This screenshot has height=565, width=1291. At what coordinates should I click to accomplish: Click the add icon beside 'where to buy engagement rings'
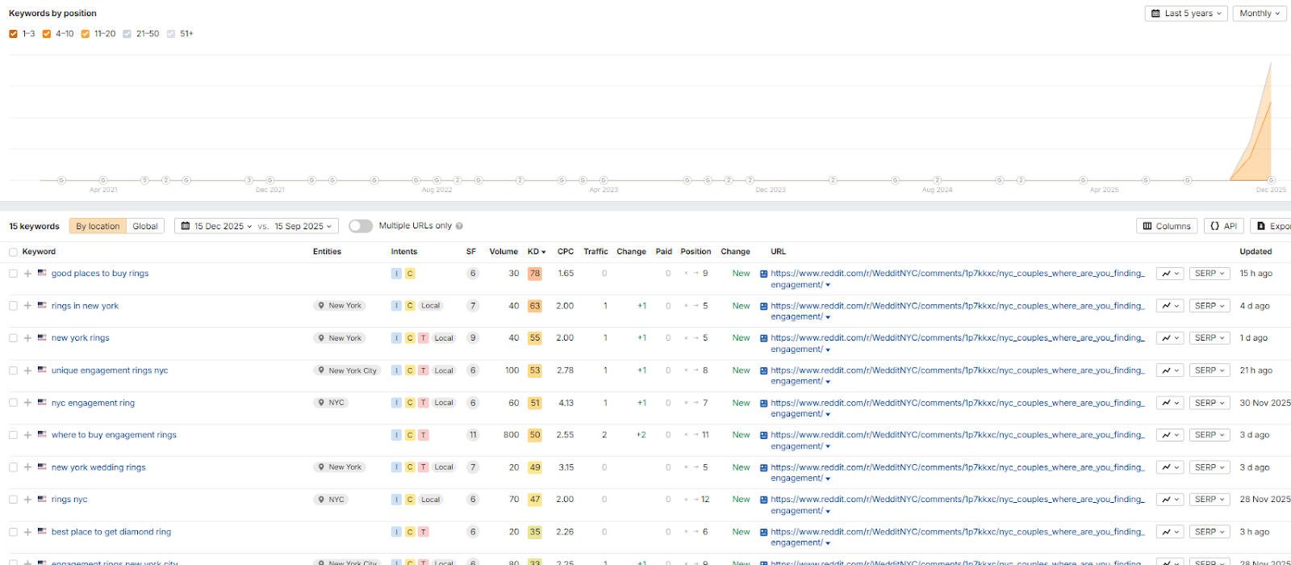pyautogui.click(x=27, y=435)
